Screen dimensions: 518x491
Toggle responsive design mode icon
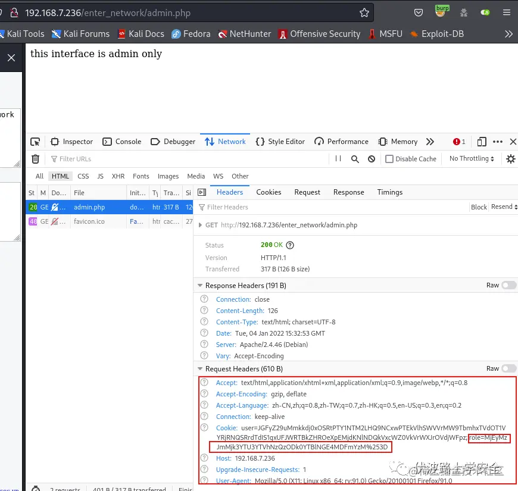482,142
